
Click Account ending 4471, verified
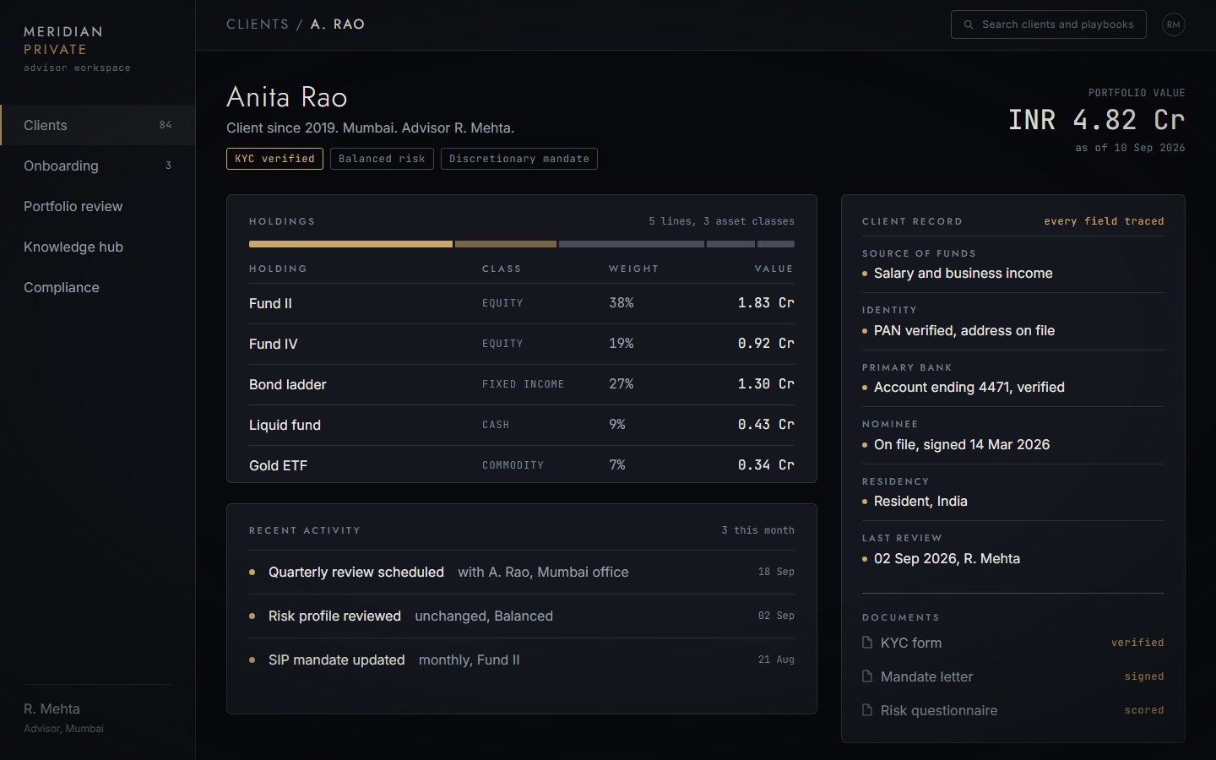969,388
